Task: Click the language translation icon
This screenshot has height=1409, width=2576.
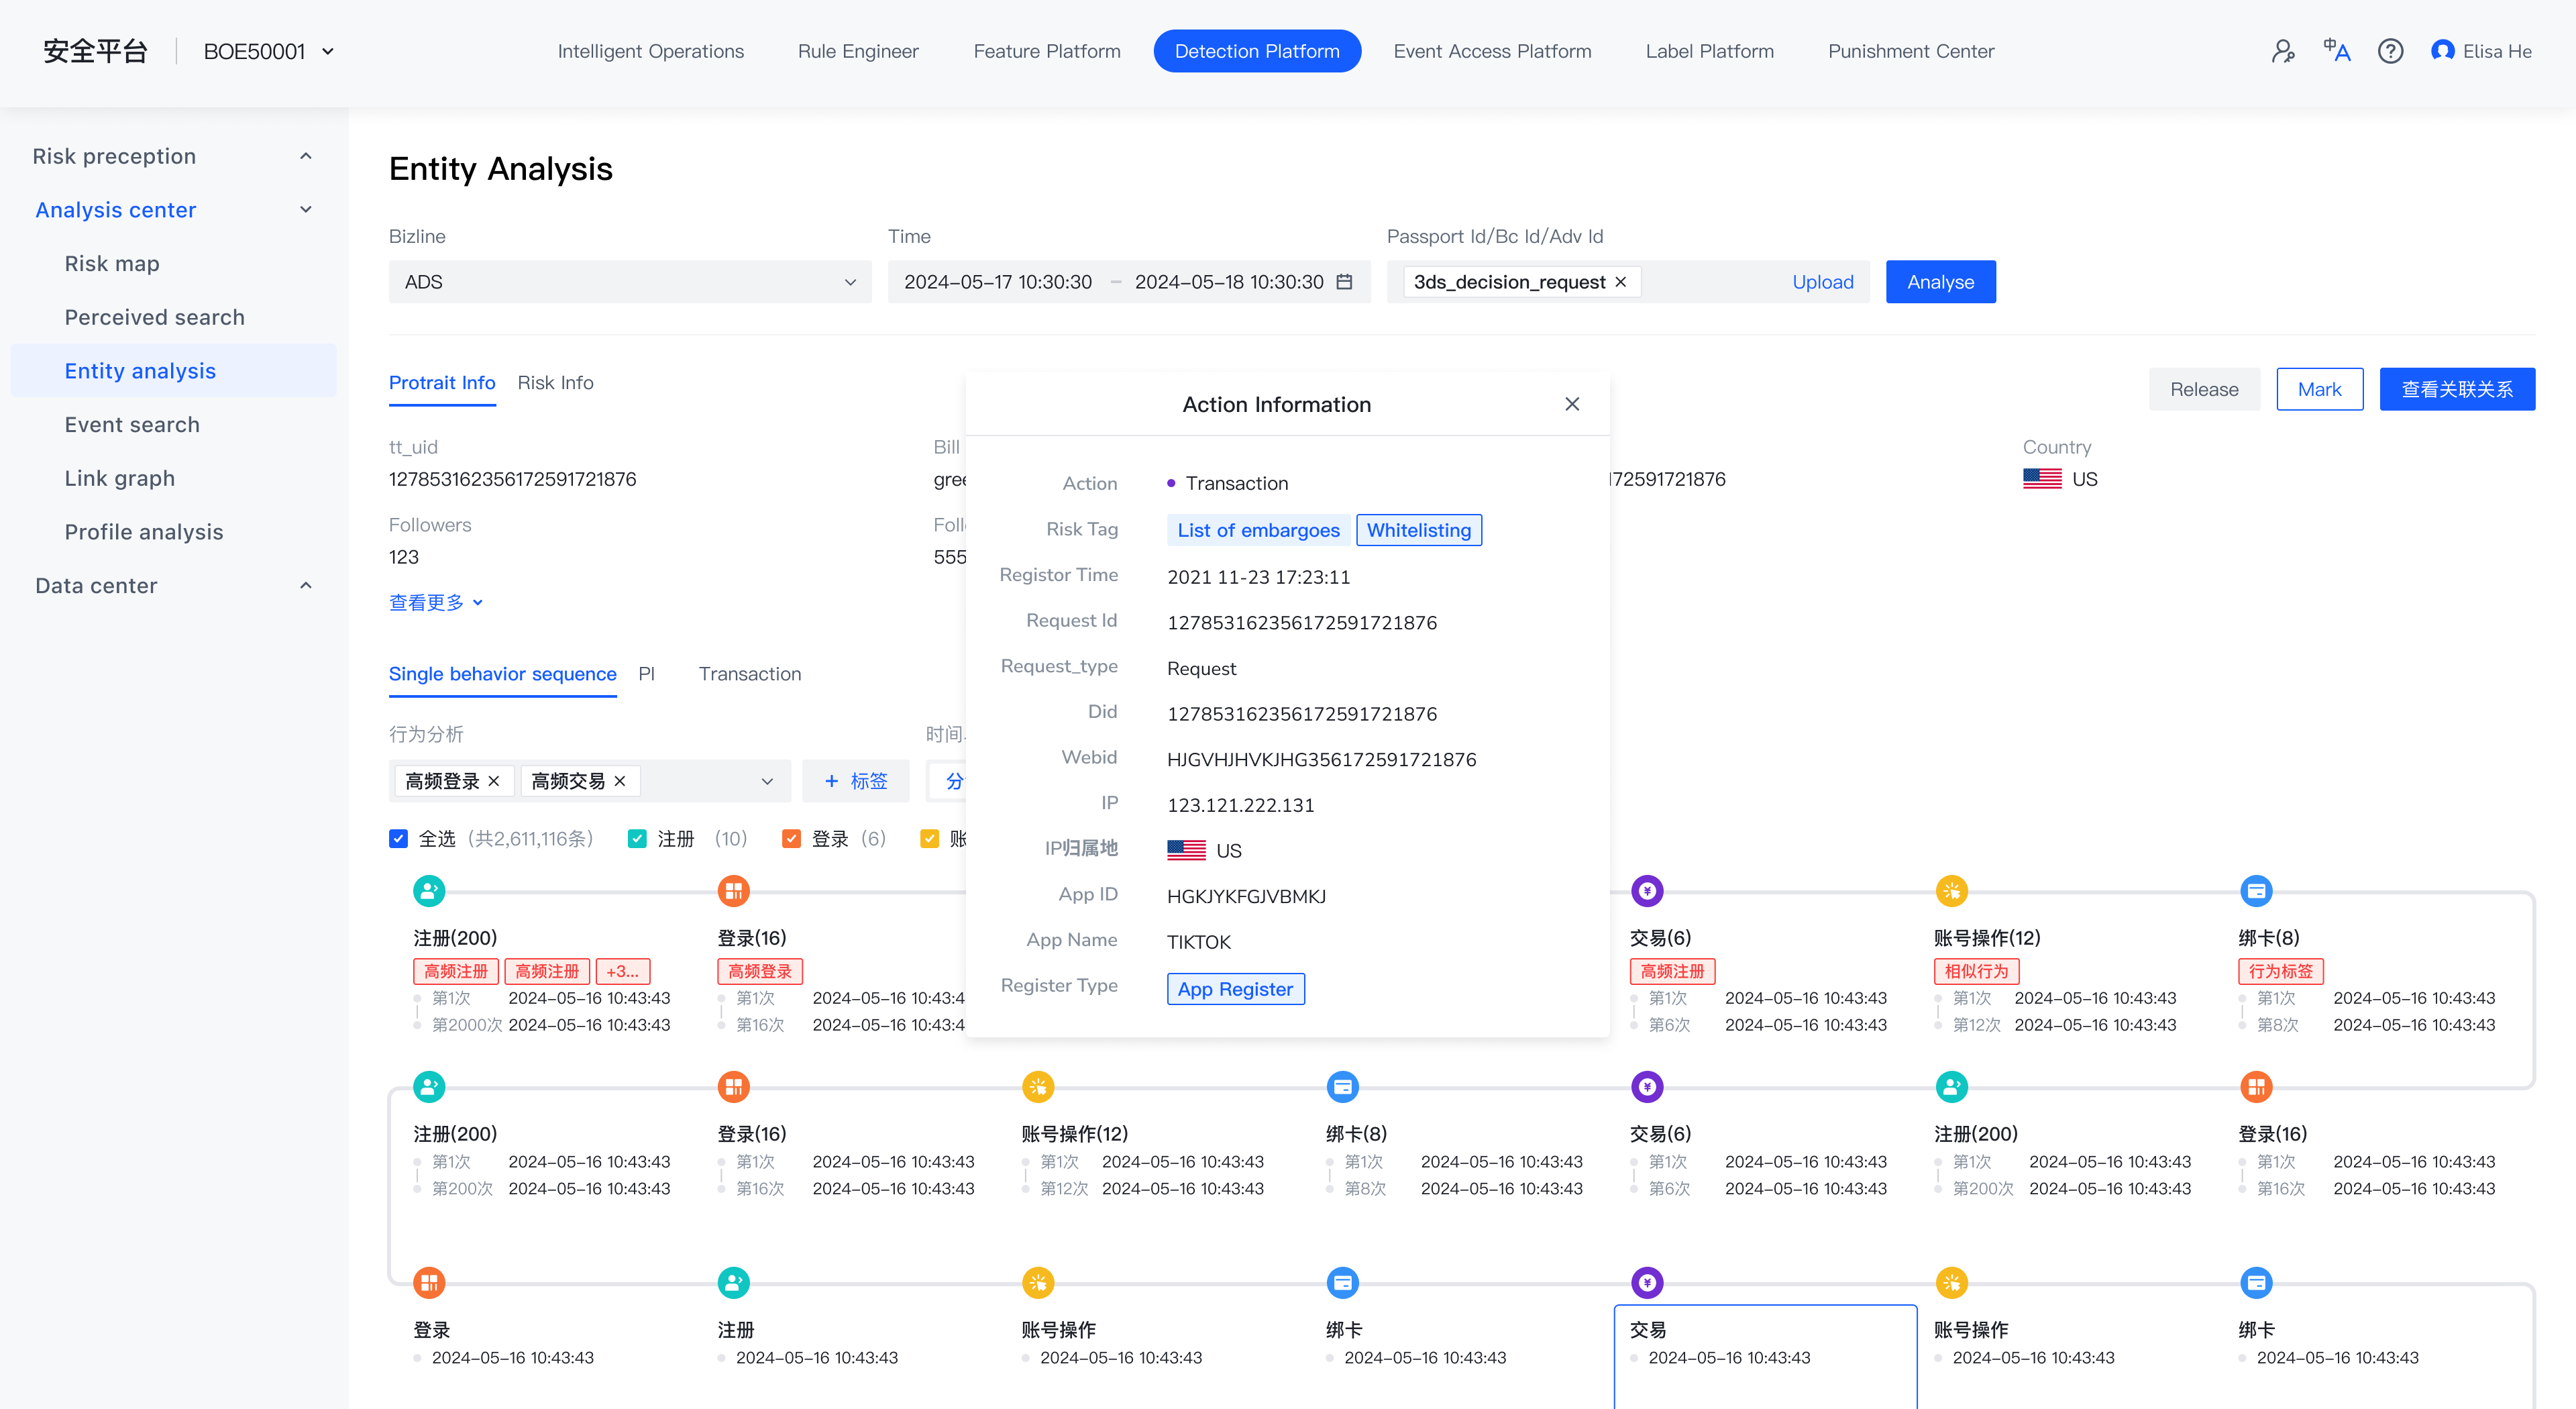Action: tap(2336, 51)
